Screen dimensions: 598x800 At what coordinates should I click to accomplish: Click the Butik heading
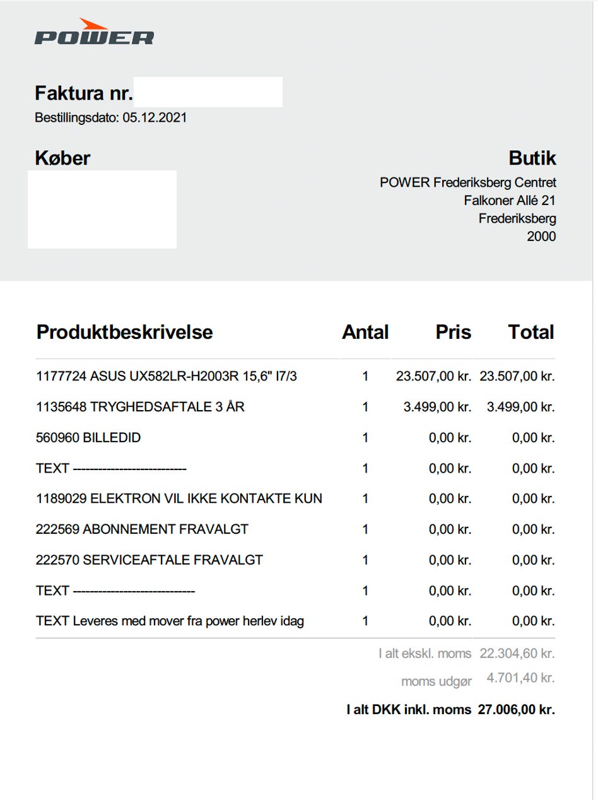[x=532, y=158]
